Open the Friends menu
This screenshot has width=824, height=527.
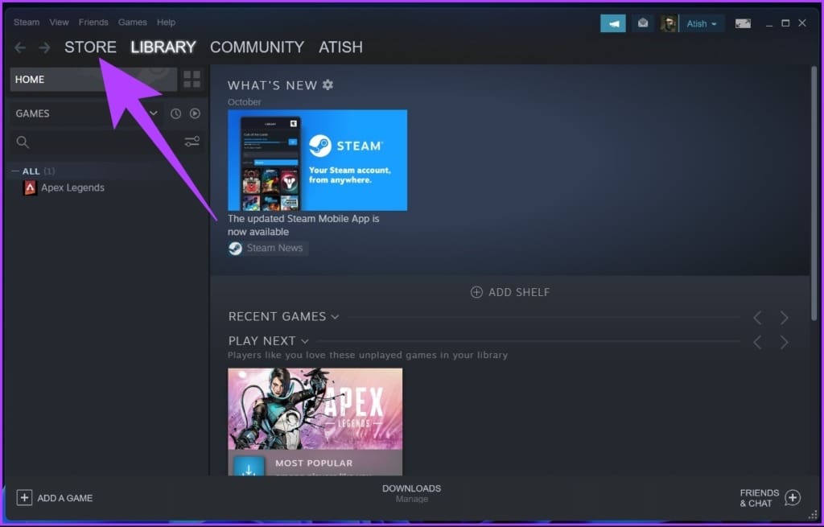pyautogui.click(x=93, y=22)
